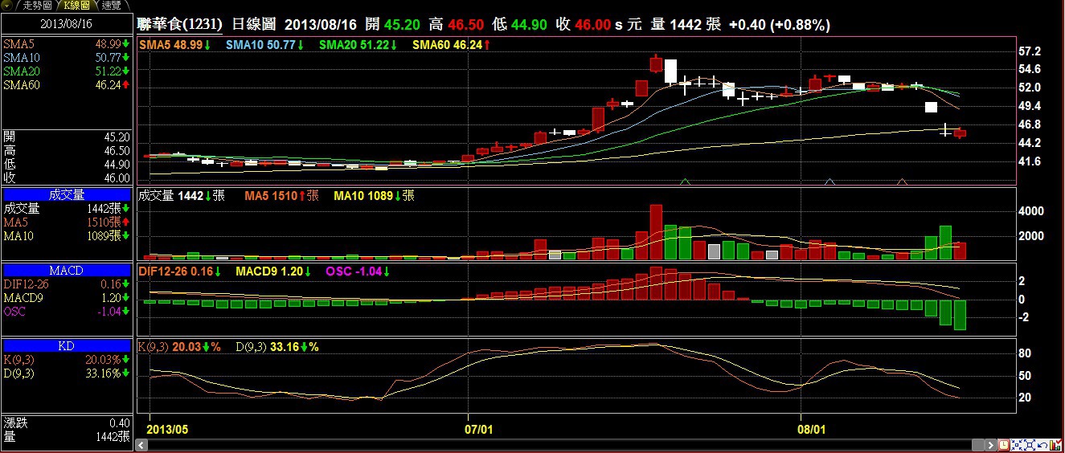Click the OSC -1.04 legend in MACD chart
This screenshot has width=1065, height=453.
359,271
